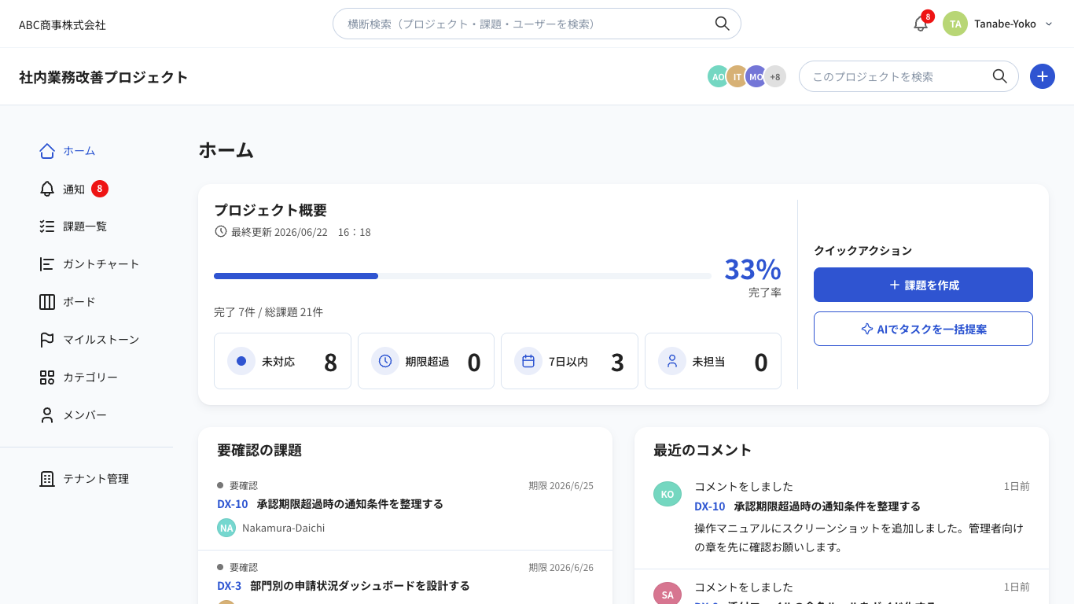Screen dimensions: 1074x604
Task: Open the 未対応 8 stat card
Action: (x=282, y=361)
